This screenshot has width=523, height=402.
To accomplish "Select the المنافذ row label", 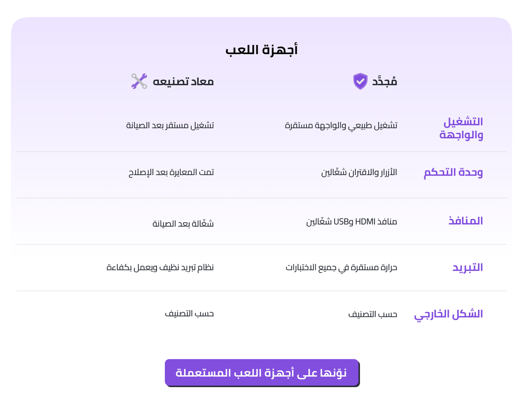I will coord(465,221).
